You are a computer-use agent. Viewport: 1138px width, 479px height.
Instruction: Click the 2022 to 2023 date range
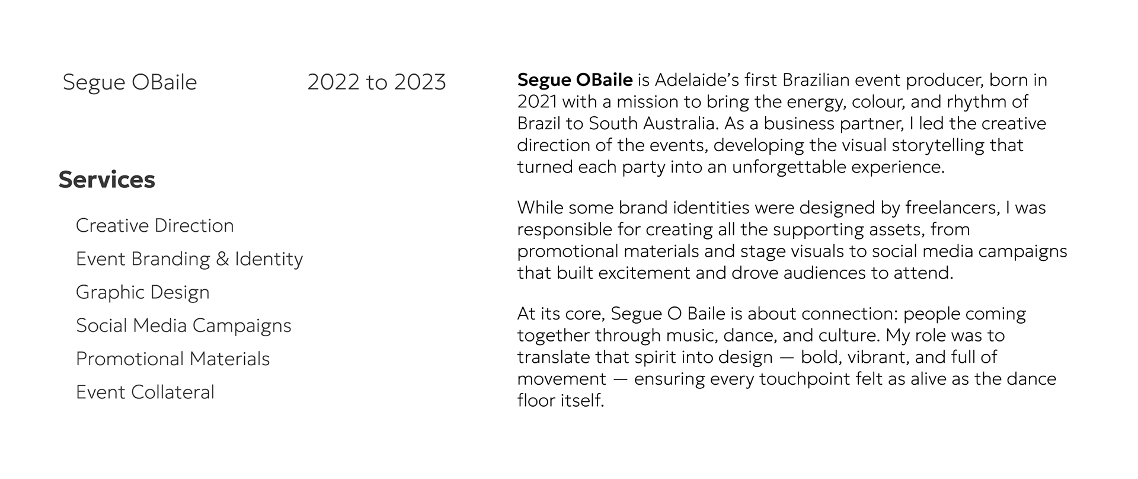pos(376,82)
